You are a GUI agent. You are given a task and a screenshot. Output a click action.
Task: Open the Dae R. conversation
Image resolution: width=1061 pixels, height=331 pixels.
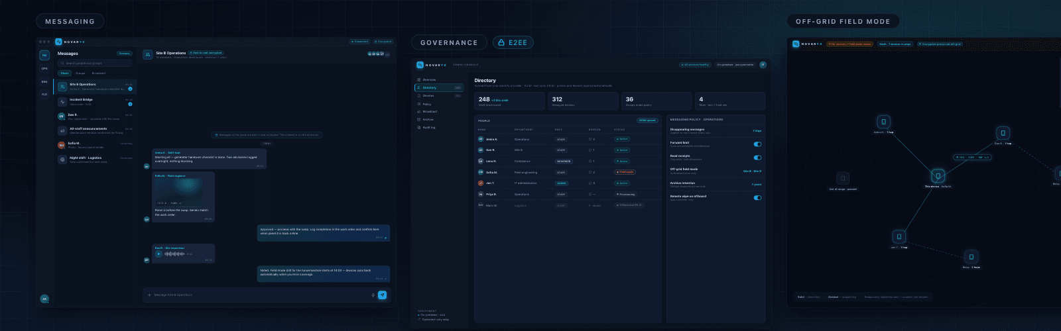[x=95, y=117]
